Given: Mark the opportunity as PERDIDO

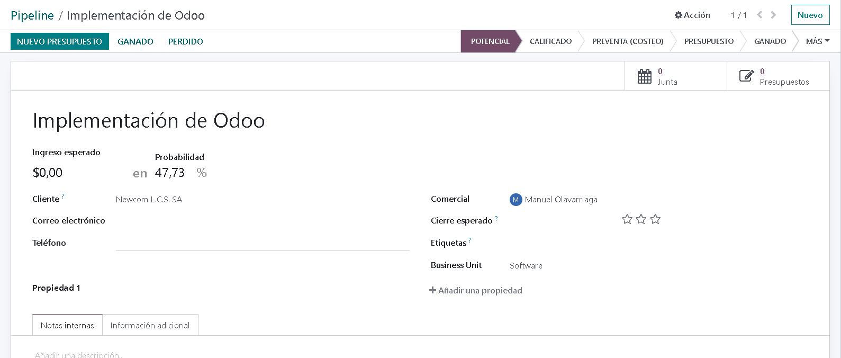Looking at the screenshot, I should coord(185,41).
